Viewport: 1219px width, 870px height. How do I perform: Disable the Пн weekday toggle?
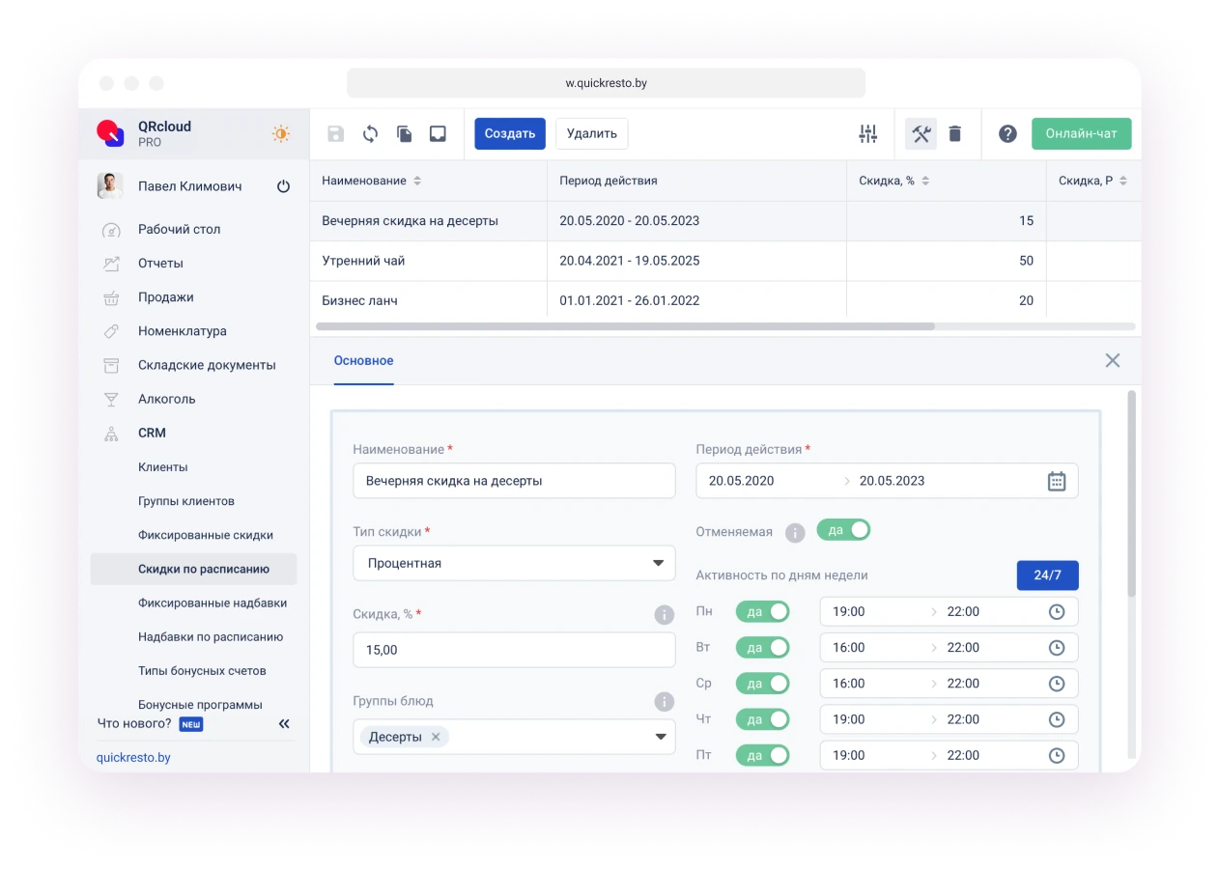coord(762,611)
